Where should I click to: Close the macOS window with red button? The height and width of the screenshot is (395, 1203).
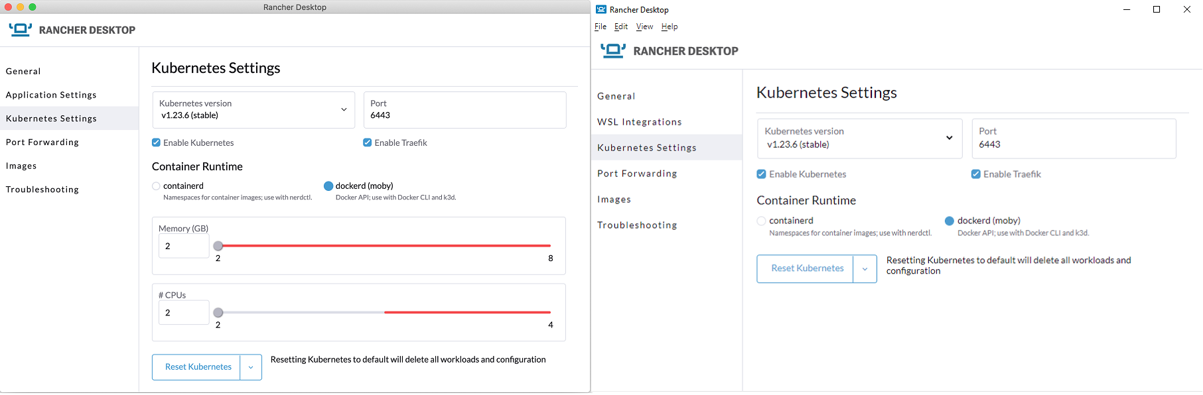coord(8,7)
